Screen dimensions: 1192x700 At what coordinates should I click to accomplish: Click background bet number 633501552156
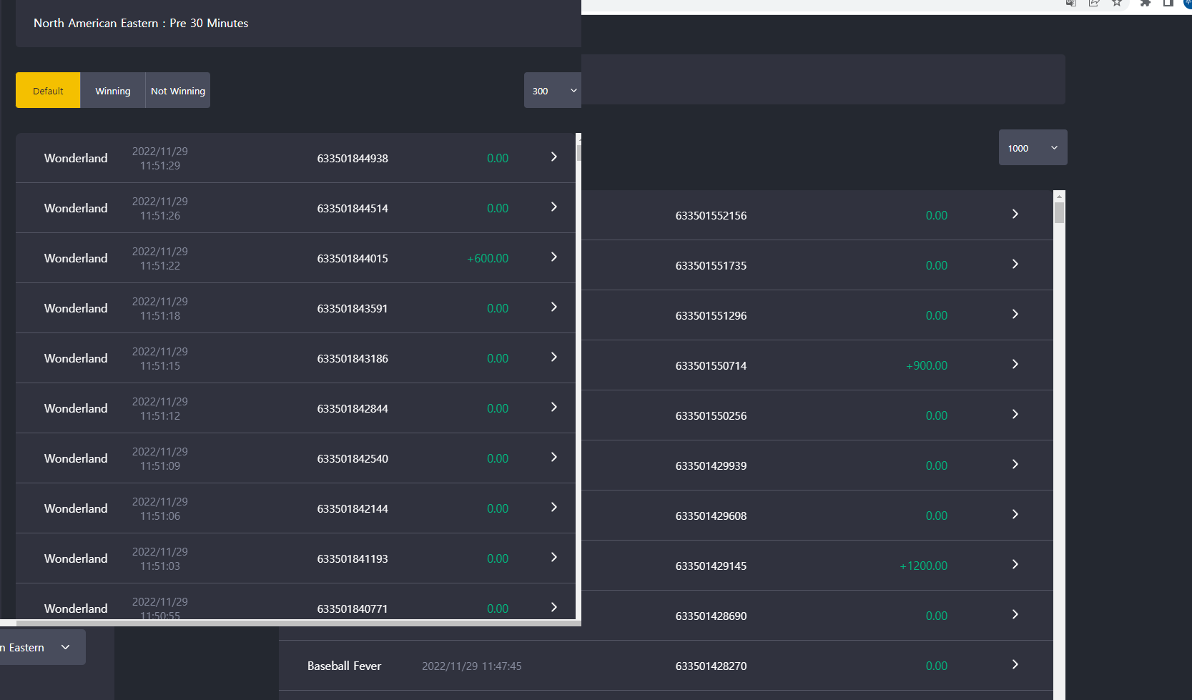711,215
